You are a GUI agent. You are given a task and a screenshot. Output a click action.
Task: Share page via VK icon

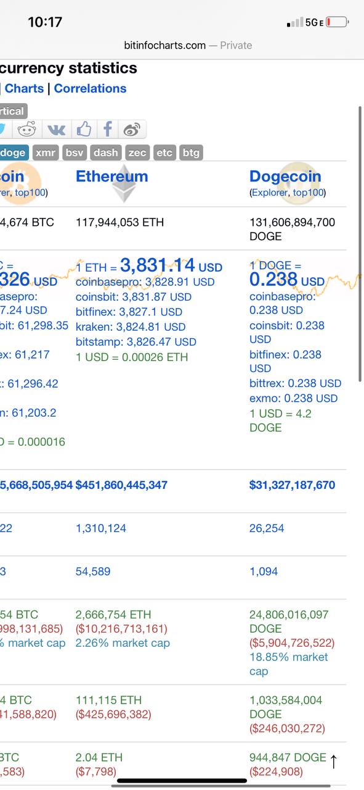tap(56, 129)
